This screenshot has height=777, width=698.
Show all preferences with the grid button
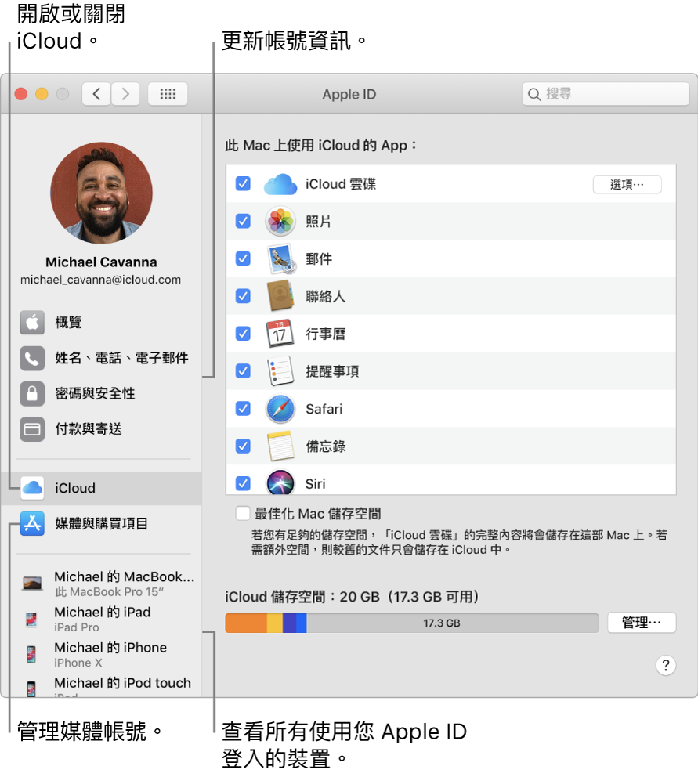168,94
